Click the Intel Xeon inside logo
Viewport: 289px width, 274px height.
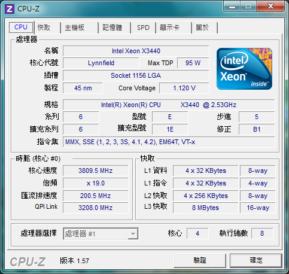pyautogui.click(x=244, y=69)
